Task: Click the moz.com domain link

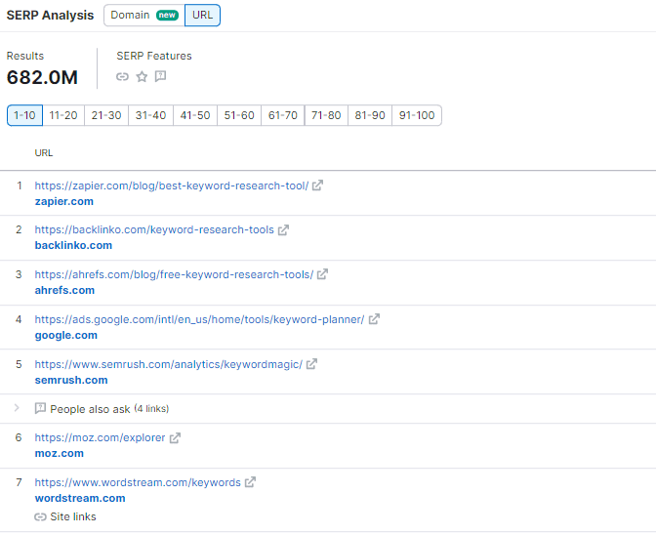Action: click(x=59, y=453)
